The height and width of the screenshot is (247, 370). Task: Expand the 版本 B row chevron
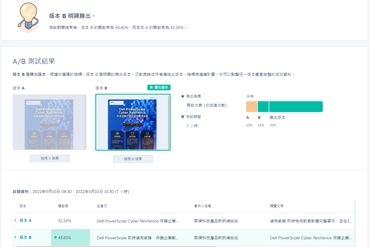pos(15,237)
